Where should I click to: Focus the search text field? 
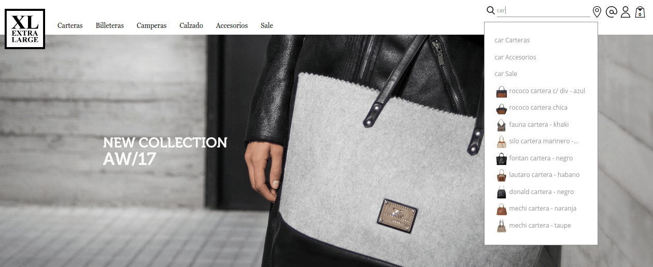pos(543,11)
